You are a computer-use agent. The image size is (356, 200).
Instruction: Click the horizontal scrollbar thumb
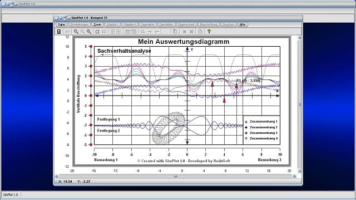(175, 176)
